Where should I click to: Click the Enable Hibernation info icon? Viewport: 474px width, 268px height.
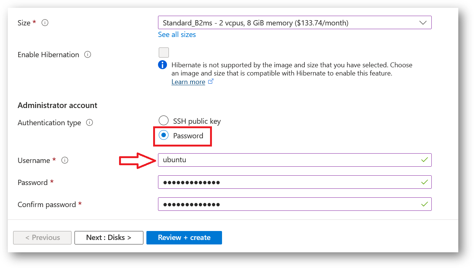point(88,55)
